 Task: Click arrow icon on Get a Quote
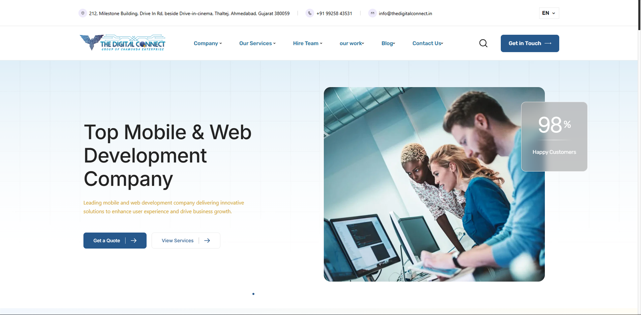[x=134, y=241]
